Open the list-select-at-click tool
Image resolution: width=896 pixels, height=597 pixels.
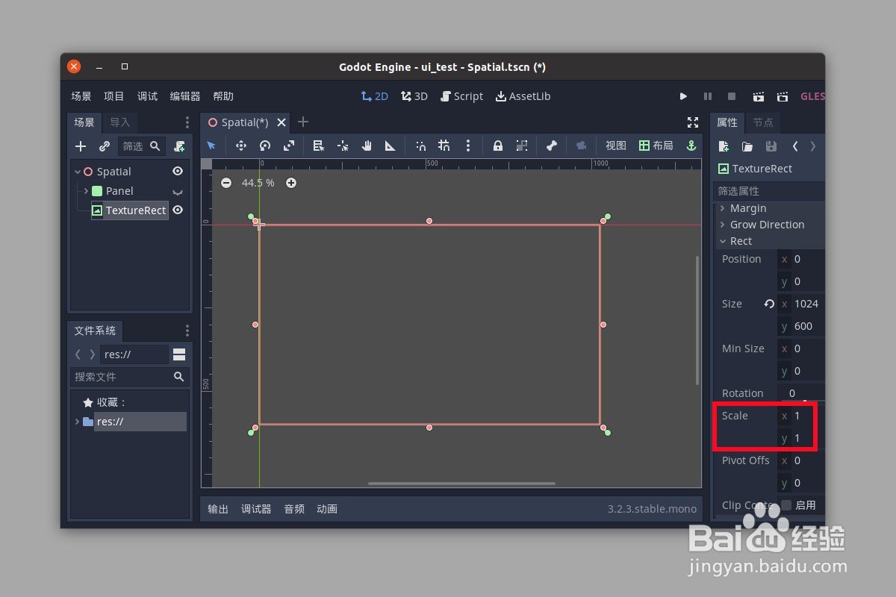click(318, 146)
